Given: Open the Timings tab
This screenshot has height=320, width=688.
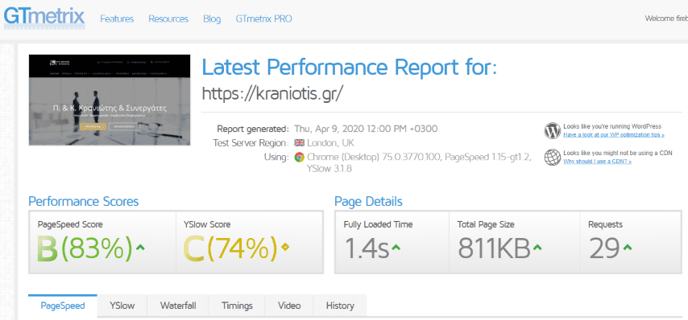Looking at the screenshot, I should (237, 306).
